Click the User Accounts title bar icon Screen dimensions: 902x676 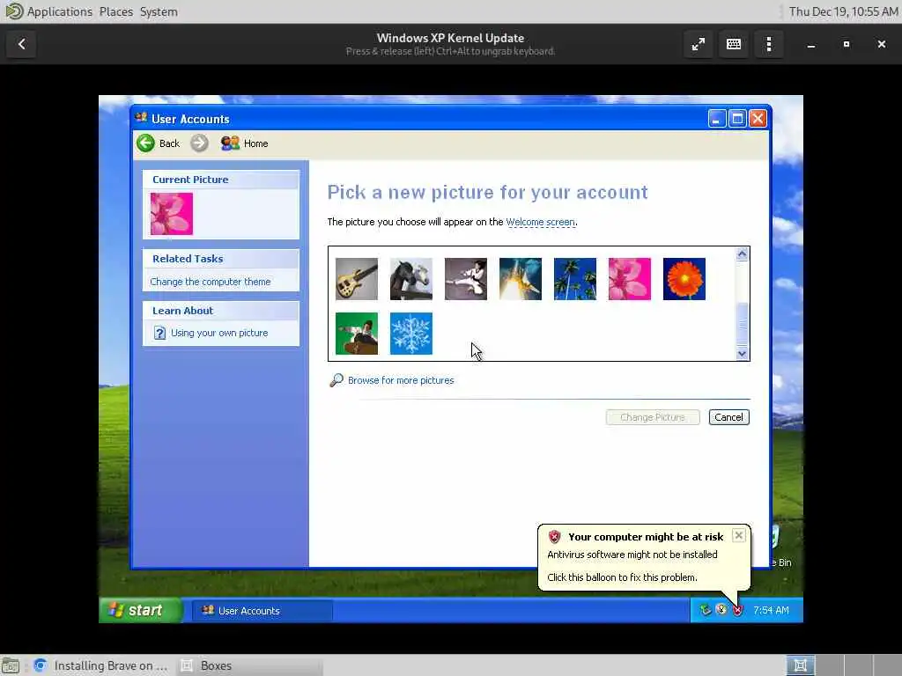tap(142, 118)
